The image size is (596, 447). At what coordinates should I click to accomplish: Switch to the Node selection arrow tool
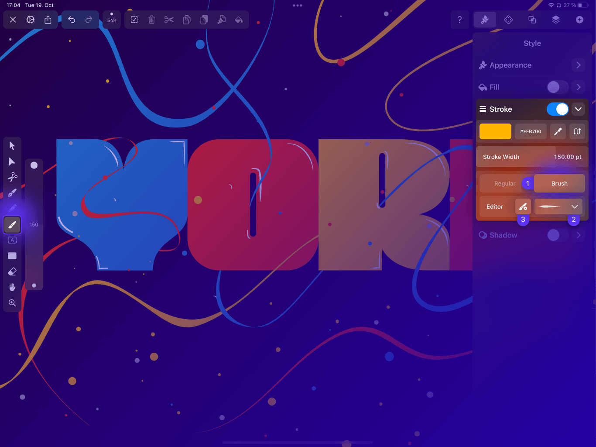point(12,162)
